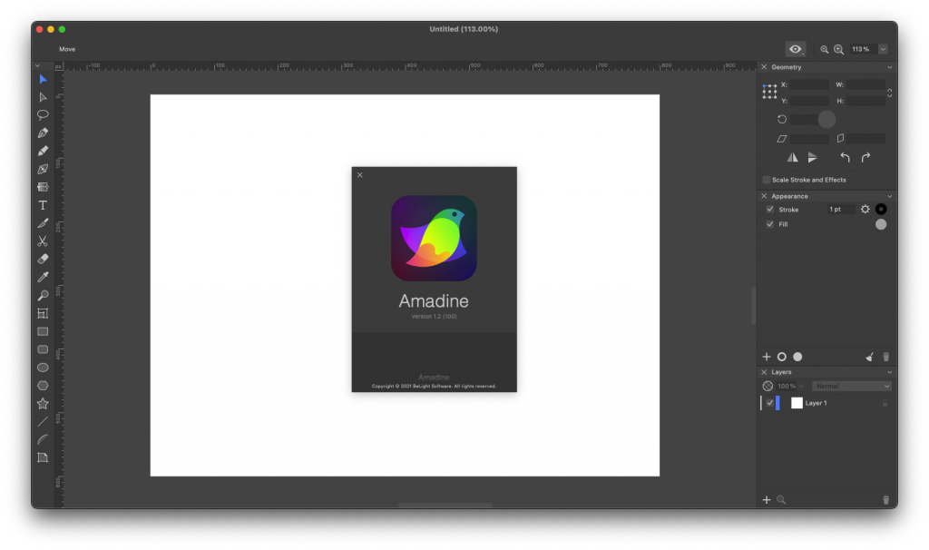Screen dimensions: 929x550
Task: Choose the tool below the Pencil
Action: tap(43, 169)
